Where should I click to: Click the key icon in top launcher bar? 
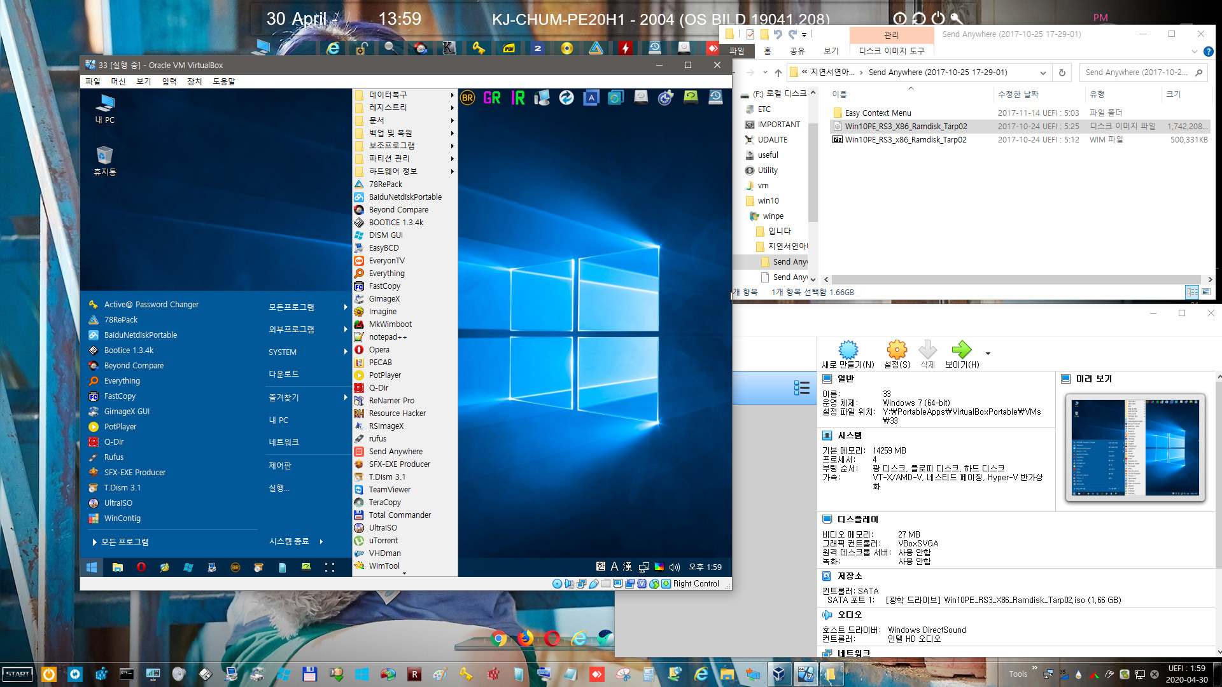pyautogui.click(x=479, y=48)
